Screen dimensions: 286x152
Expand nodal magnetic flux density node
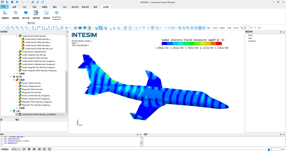[x=17, y=55]
